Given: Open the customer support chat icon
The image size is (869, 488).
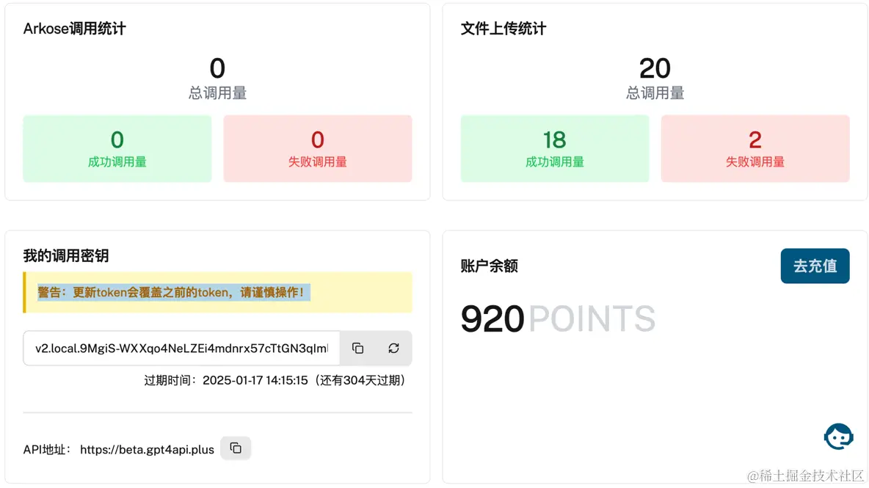Looking at the screenshot, I should tap(838, 437).
